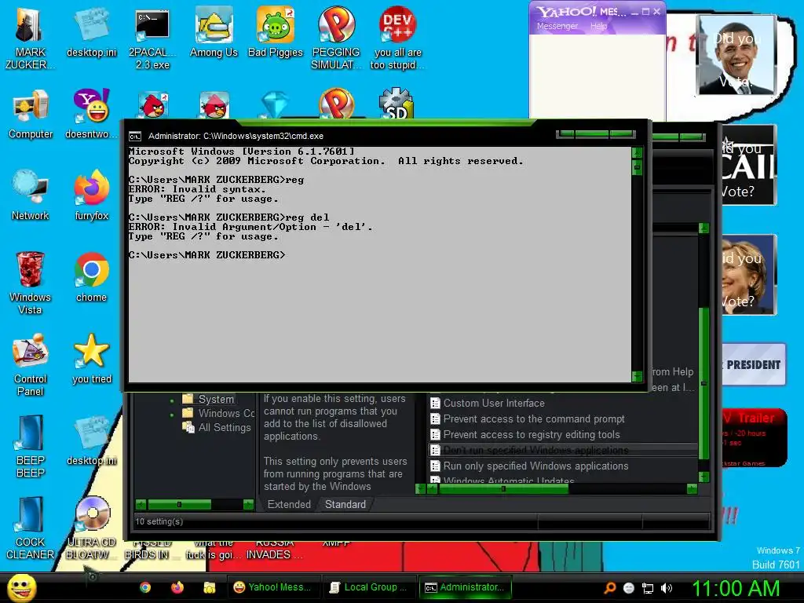804x603 pixels.
Task: Select the furryfox Firefox desktop icon
Action: coord(91,196)
